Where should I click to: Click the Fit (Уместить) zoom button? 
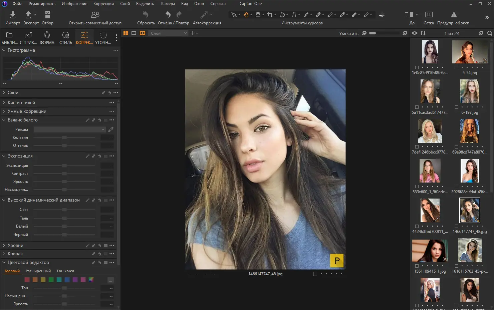pyautogui.click(x=348, y=33)
